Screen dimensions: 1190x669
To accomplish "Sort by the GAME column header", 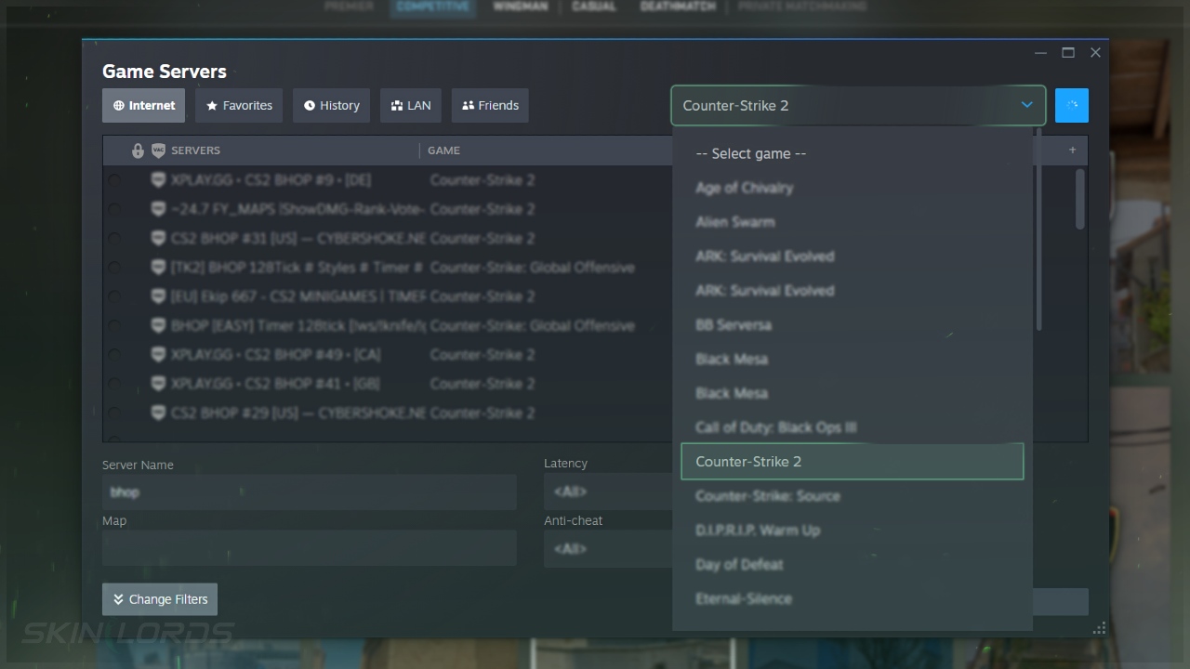I will tap(443, 151).
